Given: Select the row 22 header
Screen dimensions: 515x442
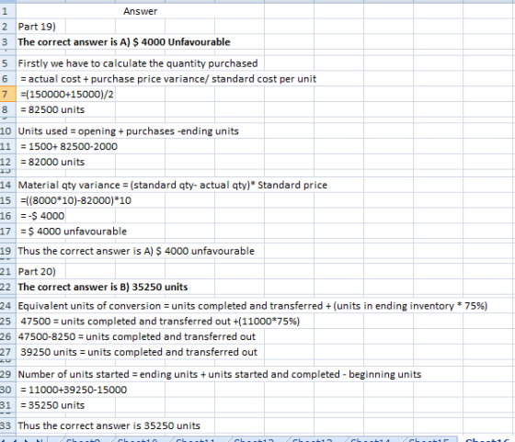Looking at the screenshot, I should click(x=7, y=287).
